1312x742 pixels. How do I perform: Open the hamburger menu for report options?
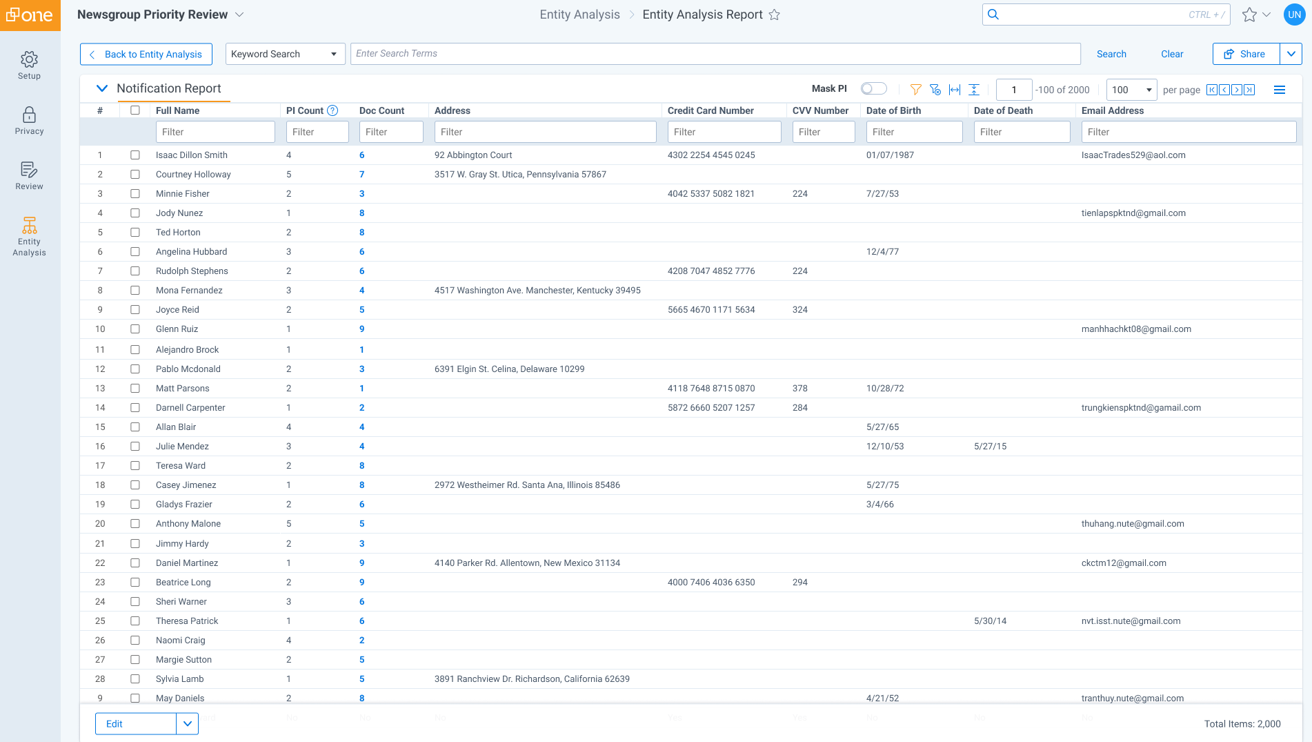point(1280,90)
